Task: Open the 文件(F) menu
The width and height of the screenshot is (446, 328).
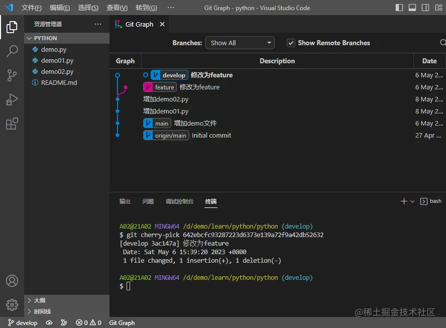Action: tap(32, 8)
